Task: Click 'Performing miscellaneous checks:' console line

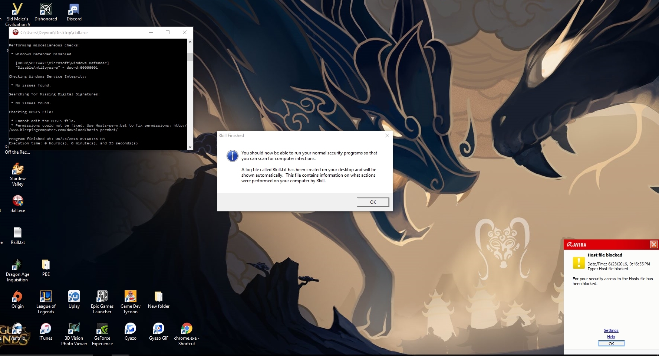Action: point(45,45)
